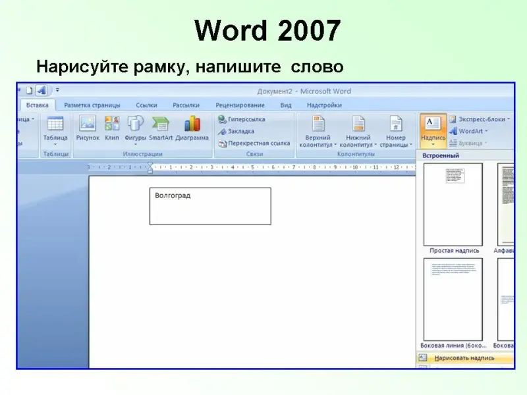The image size is (527, 395).
Task: Switch to the Разметка страницы tab
Action: click(92, 105)
